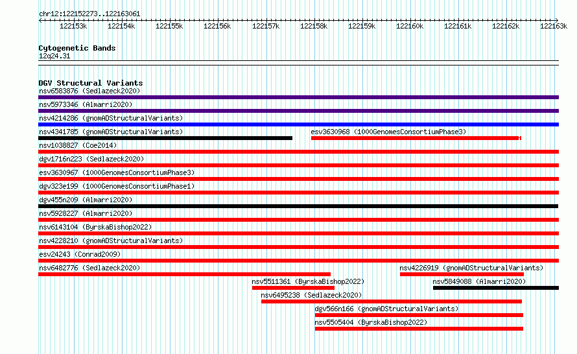This screenshot has width=577, height=354.
Task: Click the 122155k ruler label
Action: 169,26
